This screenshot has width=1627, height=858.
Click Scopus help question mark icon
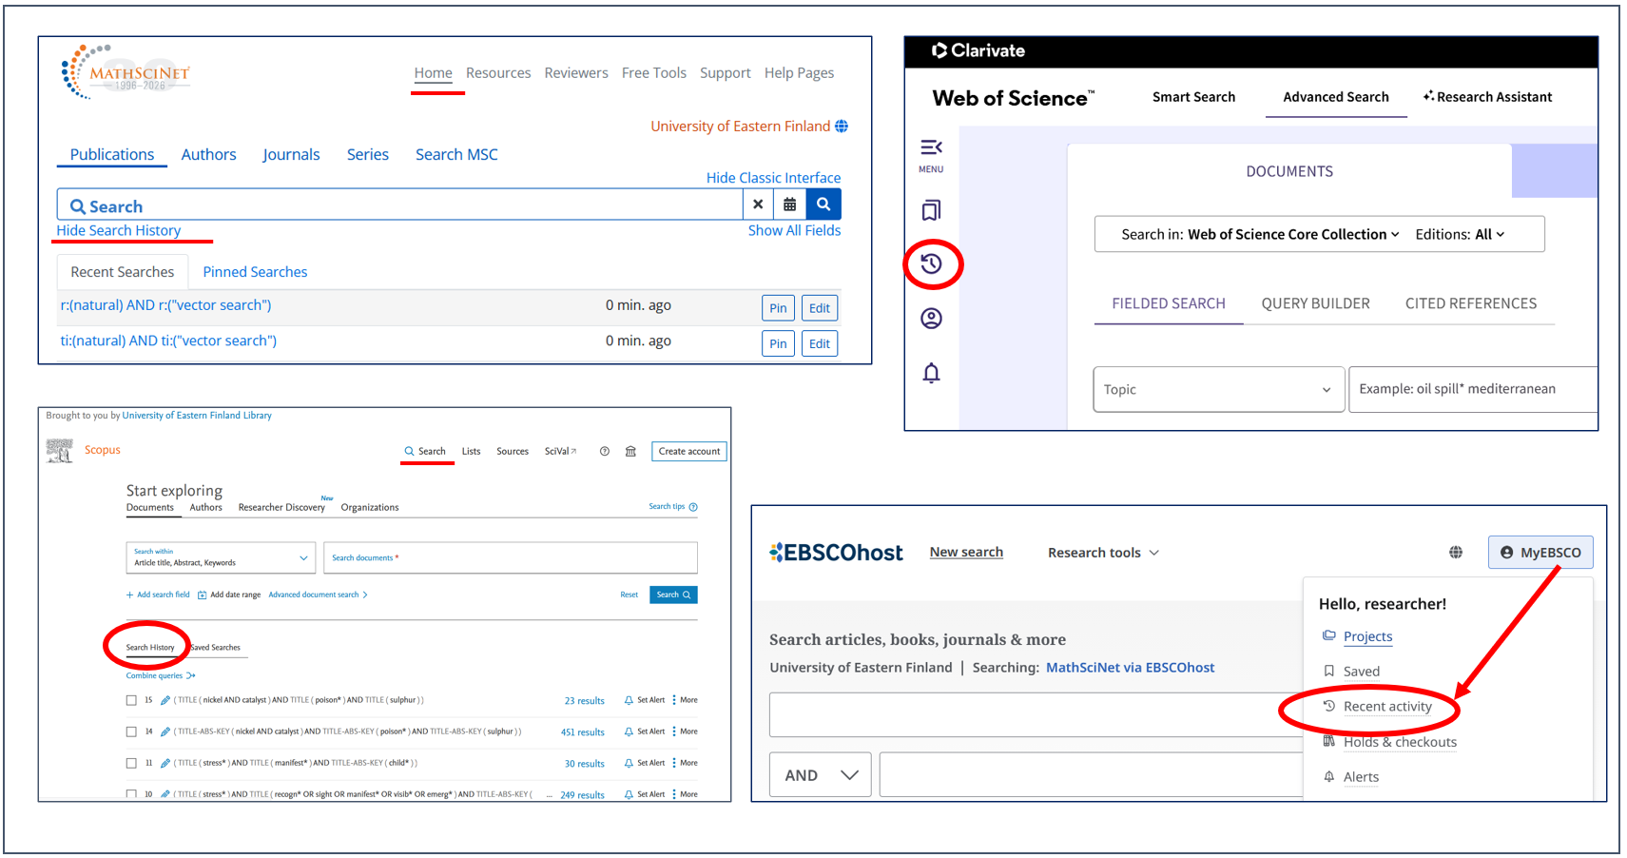(605, 452)
